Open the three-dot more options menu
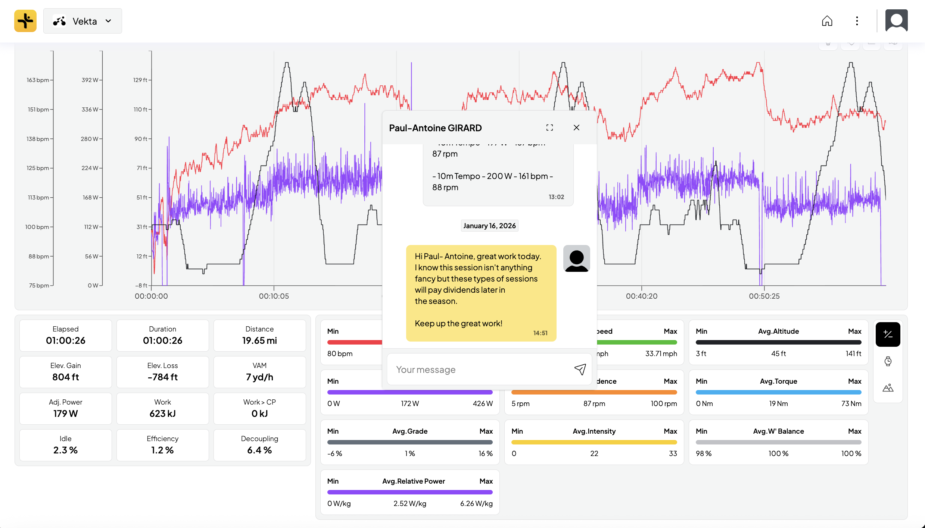 (x=857, y=21)
